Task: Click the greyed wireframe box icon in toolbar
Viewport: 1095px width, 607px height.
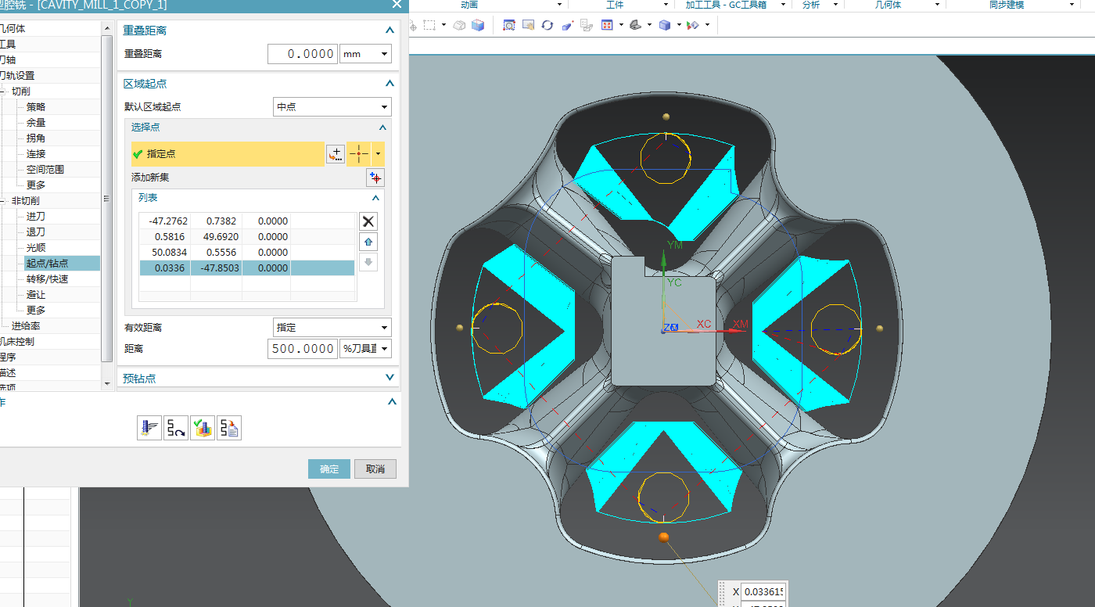Action: point(459,25)
